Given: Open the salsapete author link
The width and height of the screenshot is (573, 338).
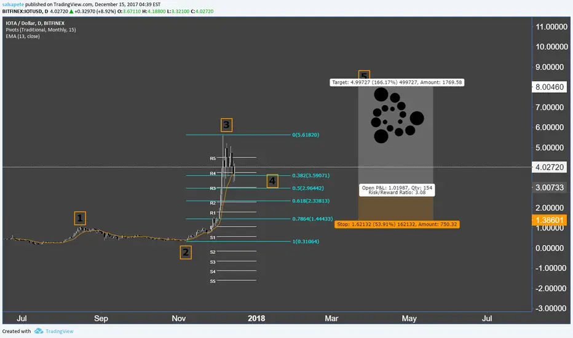Looking at the screenshot, I should [x=13, y=4].
